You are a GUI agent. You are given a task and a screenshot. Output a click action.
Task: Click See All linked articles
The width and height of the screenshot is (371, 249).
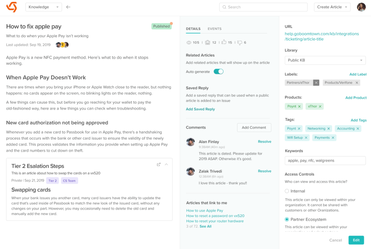click(205, 226)
